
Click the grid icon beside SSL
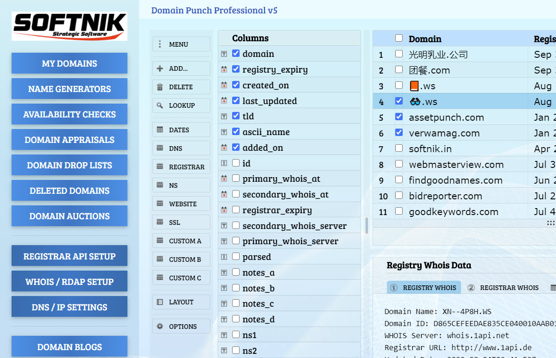(x=160, y=222)
